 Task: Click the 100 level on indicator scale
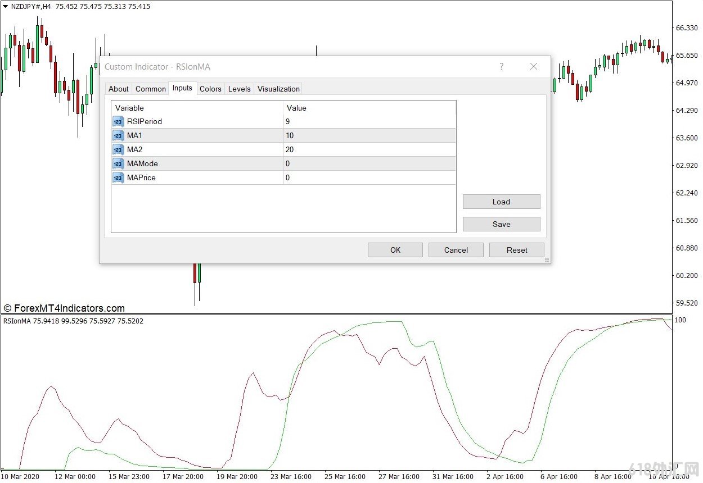680,320
